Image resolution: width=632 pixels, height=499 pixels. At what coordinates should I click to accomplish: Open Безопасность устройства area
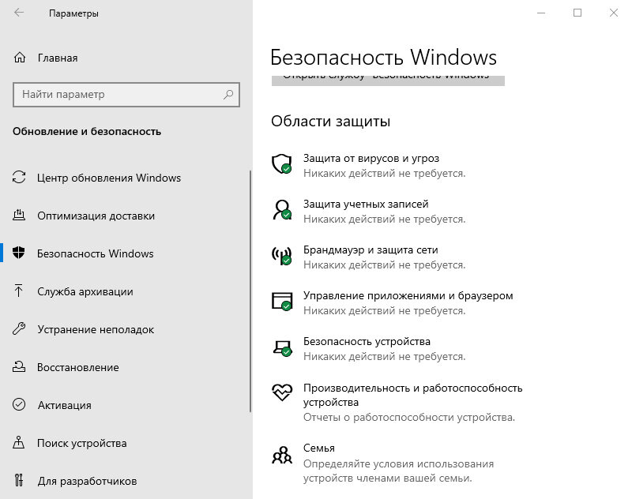(367, 342)
